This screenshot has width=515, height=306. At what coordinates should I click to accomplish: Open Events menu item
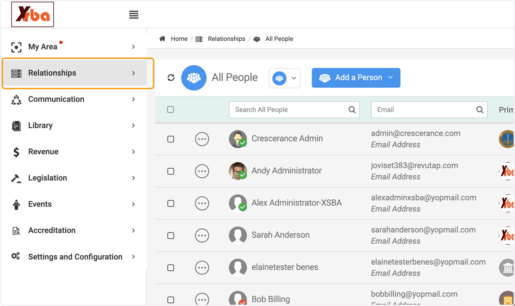point(74,204)
